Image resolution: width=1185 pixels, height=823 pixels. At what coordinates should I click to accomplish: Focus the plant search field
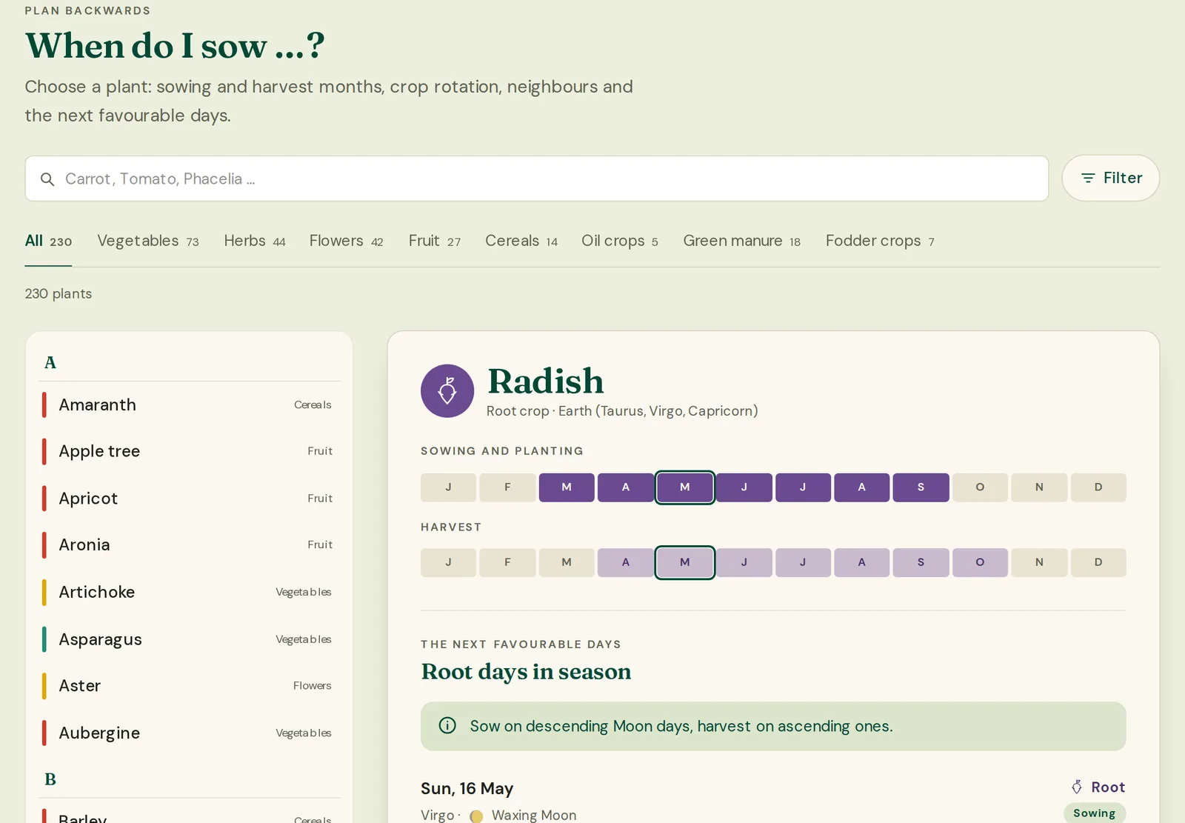pyautogui.click(x=536, y=179)
